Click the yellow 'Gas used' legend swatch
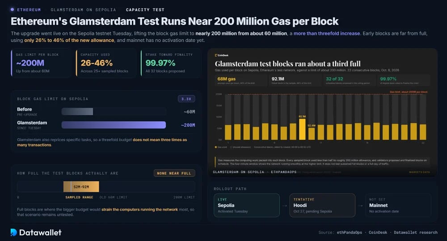 click(x=216, y=147)
